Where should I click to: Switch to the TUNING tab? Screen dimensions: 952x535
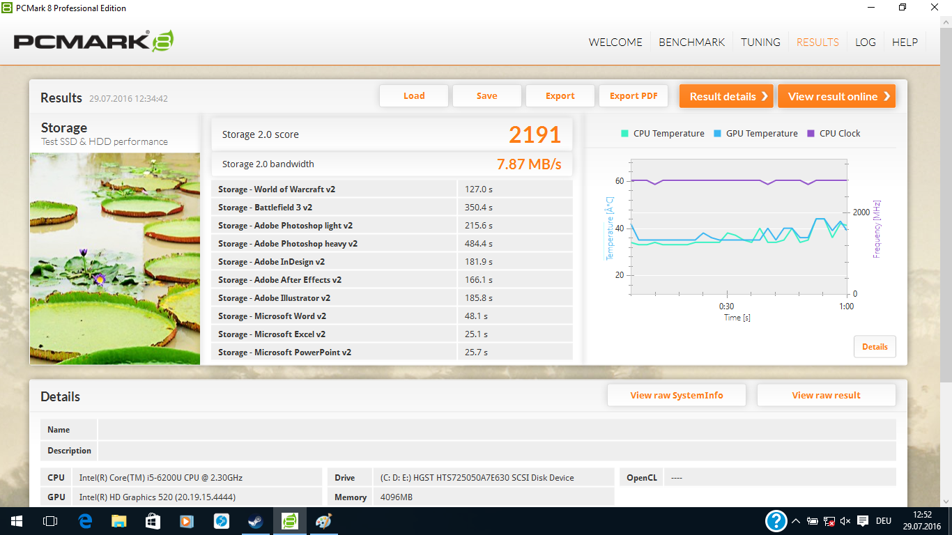(x=760, y=42)
